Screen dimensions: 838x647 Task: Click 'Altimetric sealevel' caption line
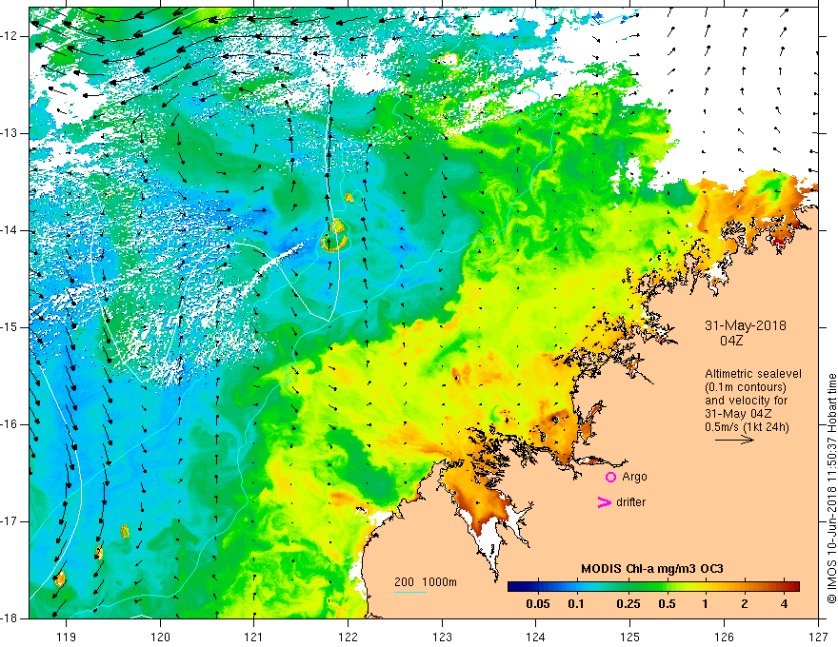tap(753, 374)
